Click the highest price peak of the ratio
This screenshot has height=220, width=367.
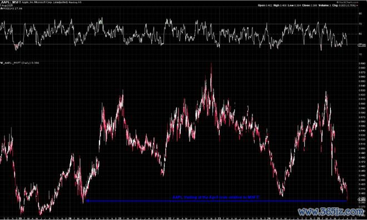[211, 64]
